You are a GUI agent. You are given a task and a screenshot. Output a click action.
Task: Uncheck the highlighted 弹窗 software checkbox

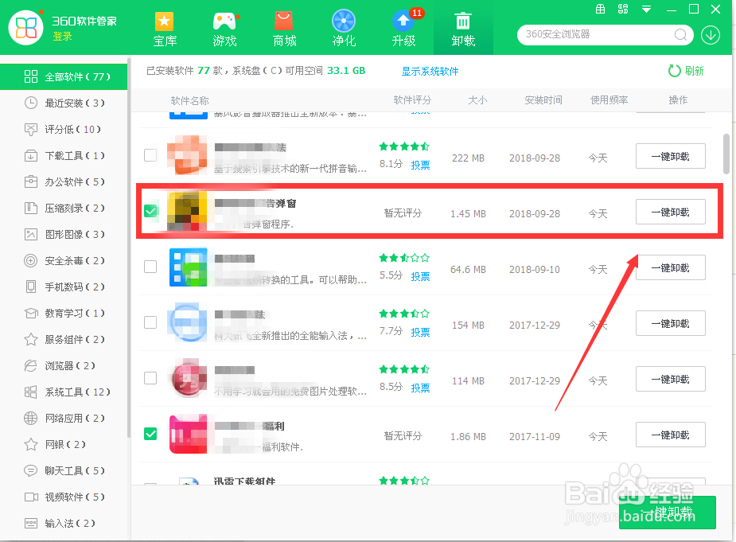(x=150, y=212)
